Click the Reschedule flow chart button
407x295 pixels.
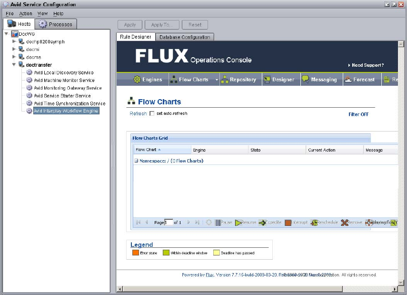324,223
